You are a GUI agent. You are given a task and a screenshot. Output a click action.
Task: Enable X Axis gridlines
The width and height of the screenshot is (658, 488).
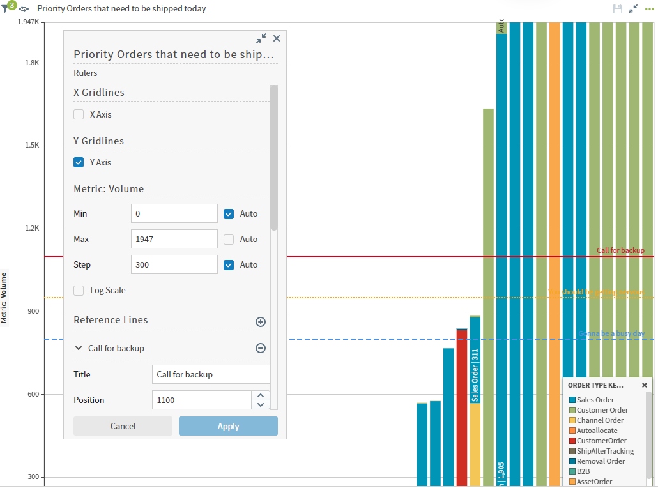point(79,114)
